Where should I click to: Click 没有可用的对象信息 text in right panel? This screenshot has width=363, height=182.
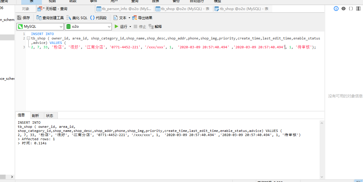coord(345,96)
